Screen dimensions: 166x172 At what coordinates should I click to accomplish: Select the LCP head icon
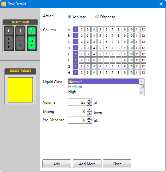point(9,30)
